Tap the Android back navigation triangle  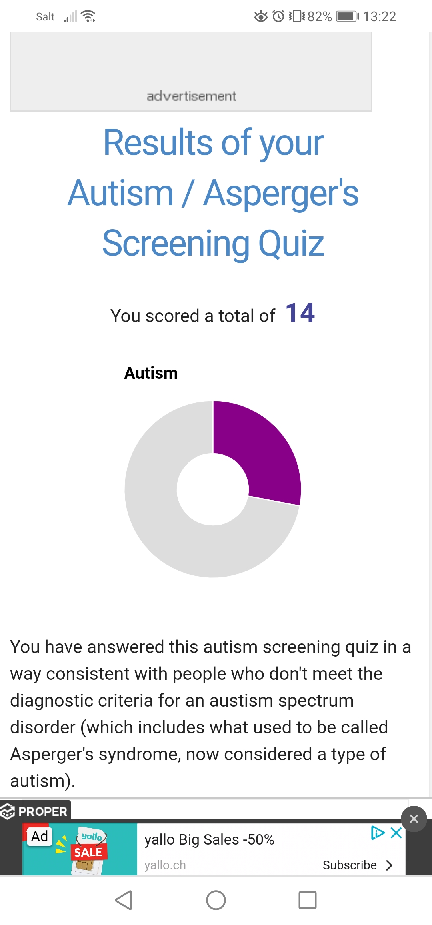[x=124, y=900]
